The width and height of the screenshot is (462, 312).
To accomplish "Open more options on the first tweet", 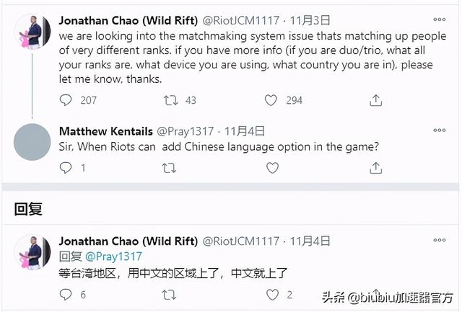I will tap(439, 19).
